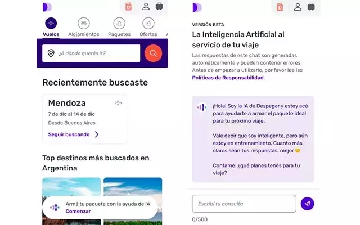Click 'Comenzar' in AI banner

[78, 211]
